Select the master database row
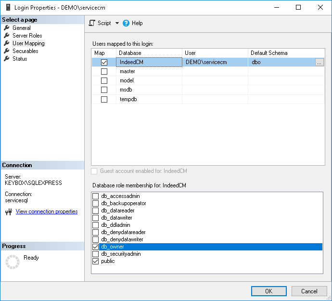Screen dimensions: 332x301 pos(208,71)
